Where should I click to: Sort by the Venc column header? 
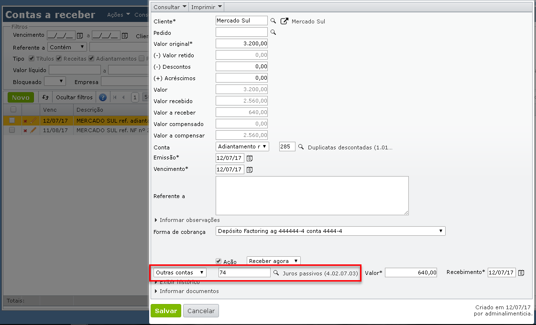point(56,110)
